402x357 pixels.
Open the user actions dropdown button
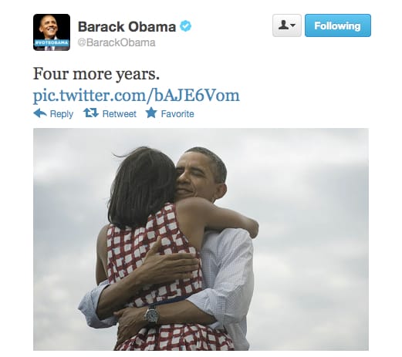click(x=287, y=25)
